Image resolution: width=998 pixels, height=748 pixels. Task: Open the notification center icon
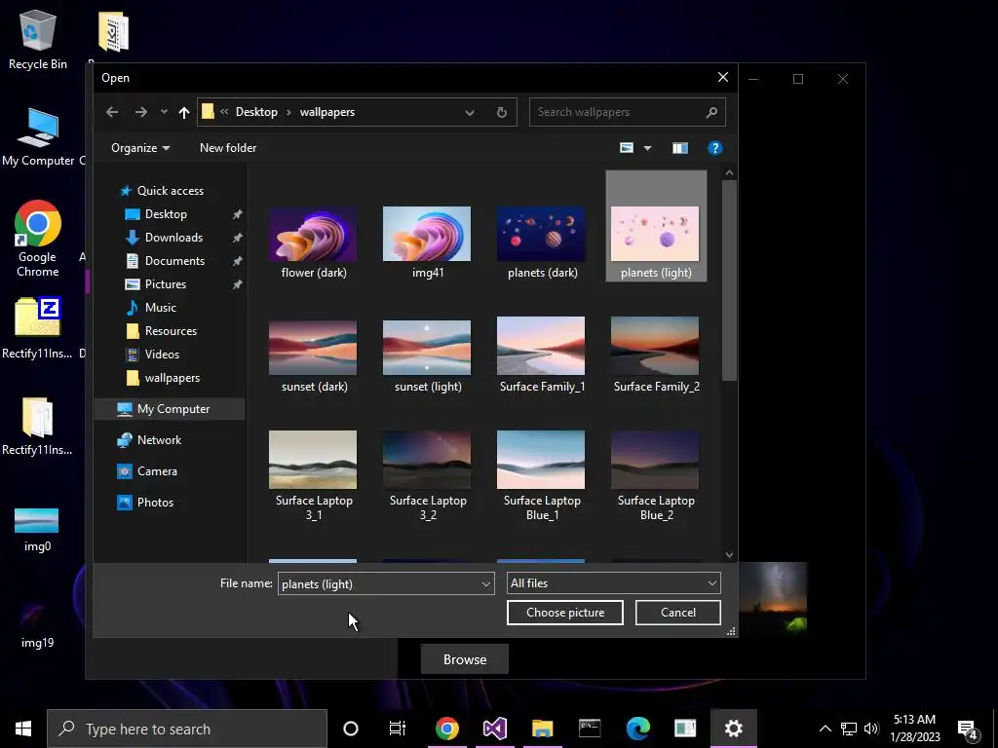[967, 729]
